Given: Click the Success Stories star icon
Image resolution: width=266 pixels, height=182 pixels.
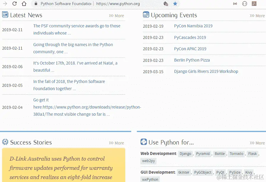Looking at the screenshot, I should coord(5,142).
